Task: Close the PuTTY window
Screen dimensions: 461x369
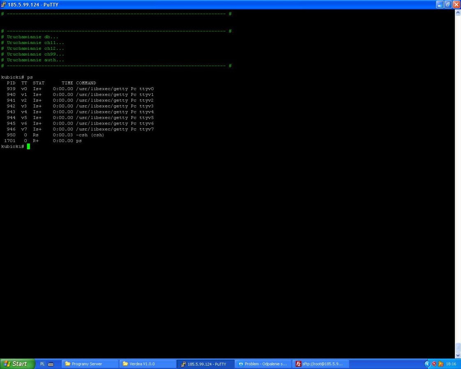Action: pos(456,5)
